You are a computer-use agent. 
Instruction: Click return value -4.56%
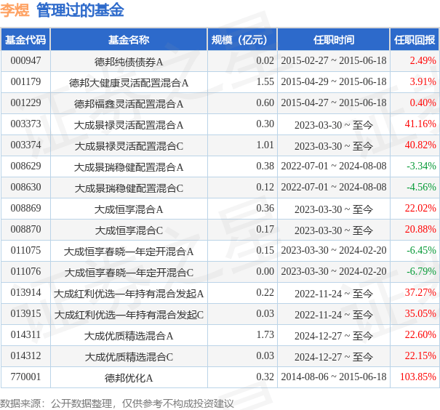422,187
